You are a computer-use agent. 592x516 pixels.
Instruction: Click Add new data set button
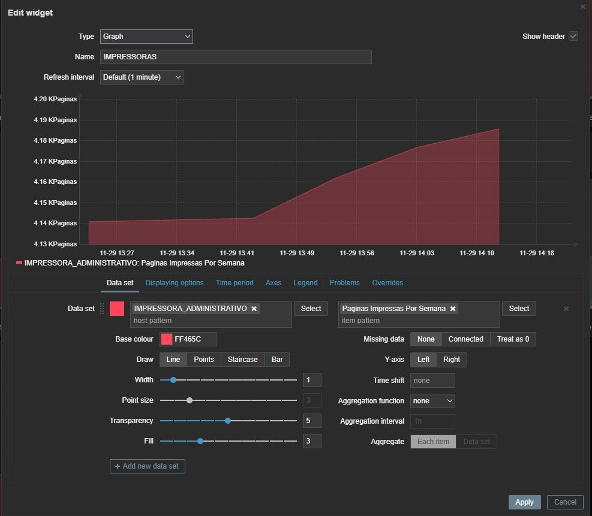coord(148,466)
